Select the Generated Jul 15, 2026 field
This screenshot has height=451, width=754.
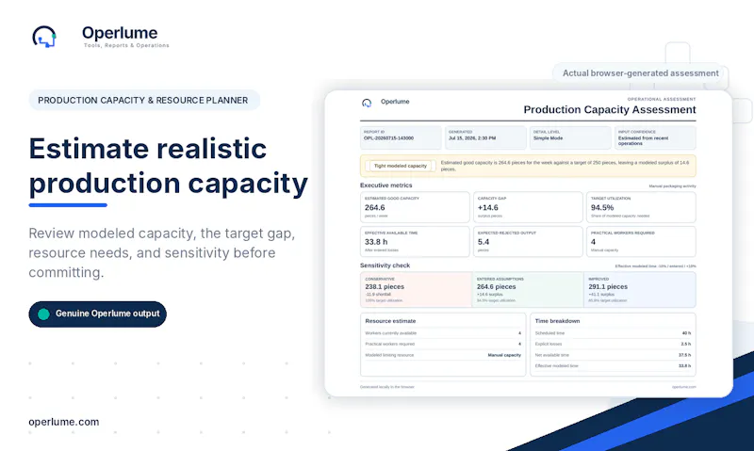485,137
